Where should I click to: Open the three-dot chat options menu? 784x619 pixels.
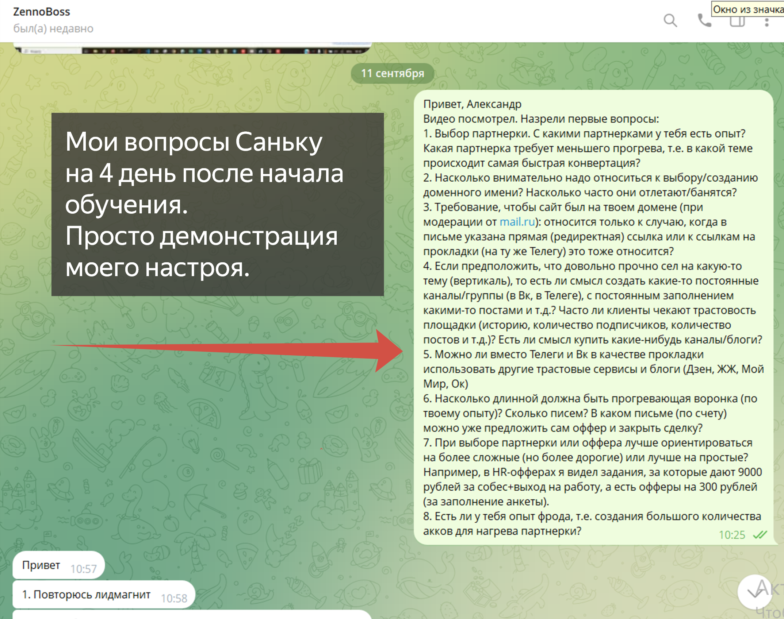tap(767, 22)
